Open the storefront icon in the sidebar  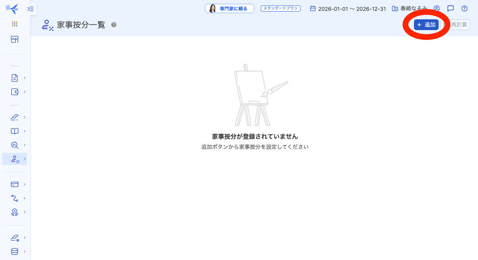15,39
